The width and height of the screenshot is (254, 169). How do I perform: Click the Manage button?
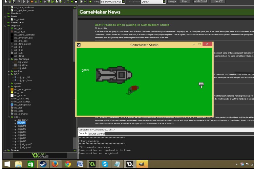click(172, 1)
